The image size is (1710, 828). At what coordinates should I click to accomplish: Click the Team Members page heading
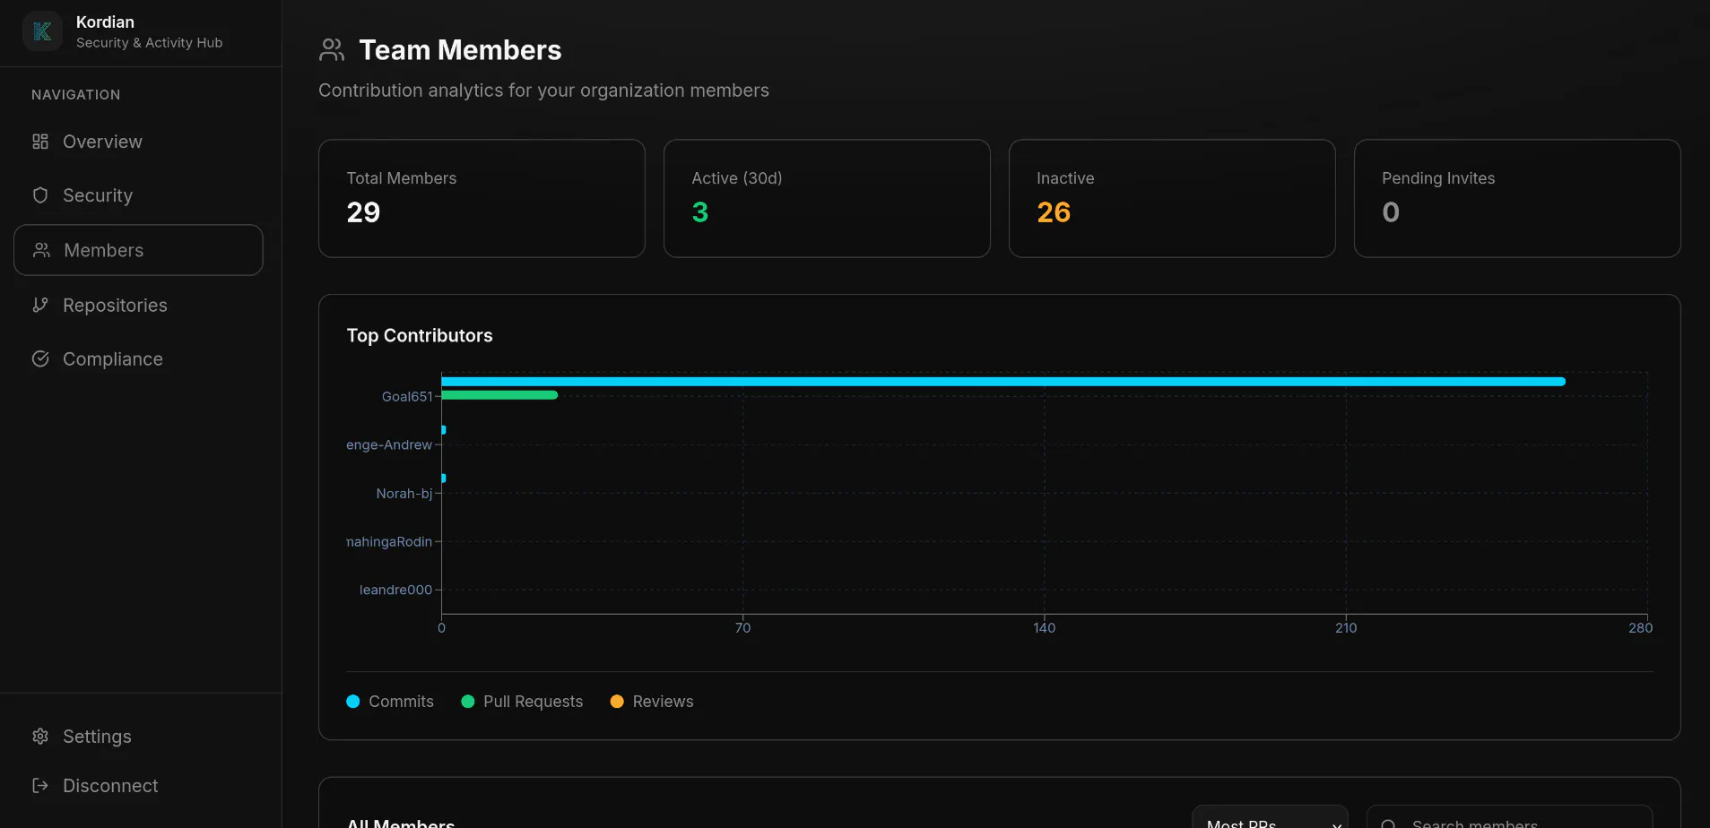(x=460, y=50)
